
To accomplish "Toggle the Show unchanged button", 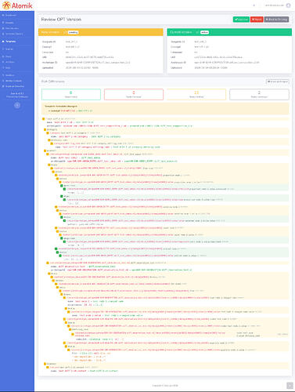I will (277, 82).
